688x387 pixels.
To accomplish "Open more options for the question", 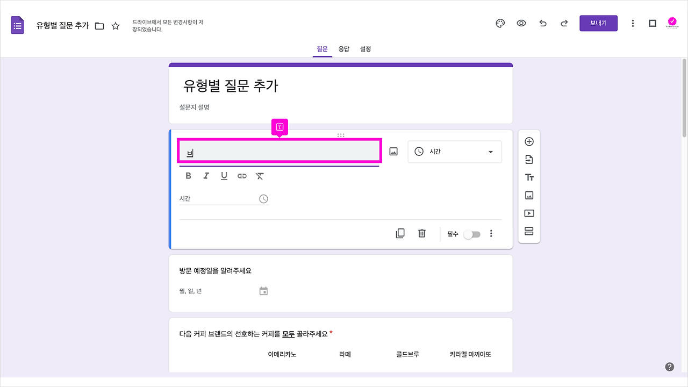I will 491,233.
